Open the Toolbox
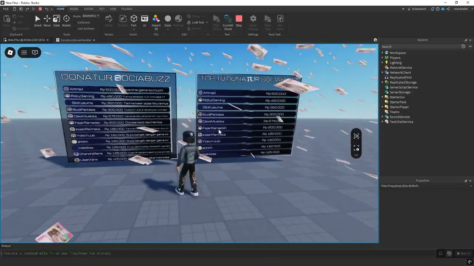 pos(123,21)
